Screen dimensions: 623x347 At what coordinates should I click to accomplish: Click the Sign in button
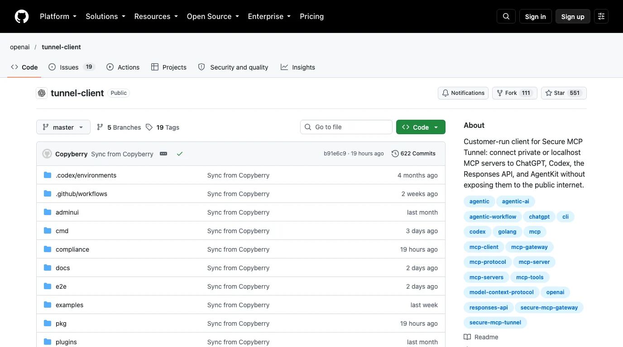pyautogui.click(x=535, y=17)
